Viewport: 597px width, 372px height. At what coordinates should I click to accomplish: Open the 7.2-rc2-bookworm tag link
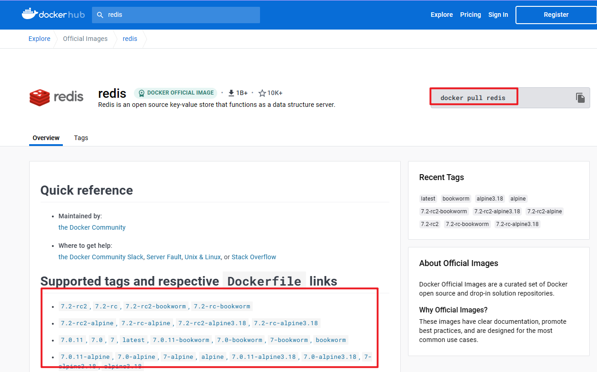(156, 307)
